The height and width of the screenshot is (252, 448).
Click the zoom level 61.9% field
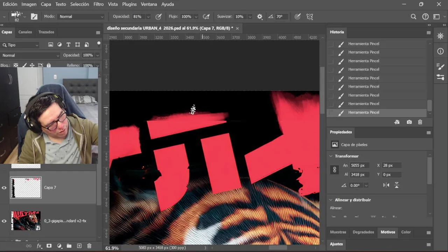112,248
